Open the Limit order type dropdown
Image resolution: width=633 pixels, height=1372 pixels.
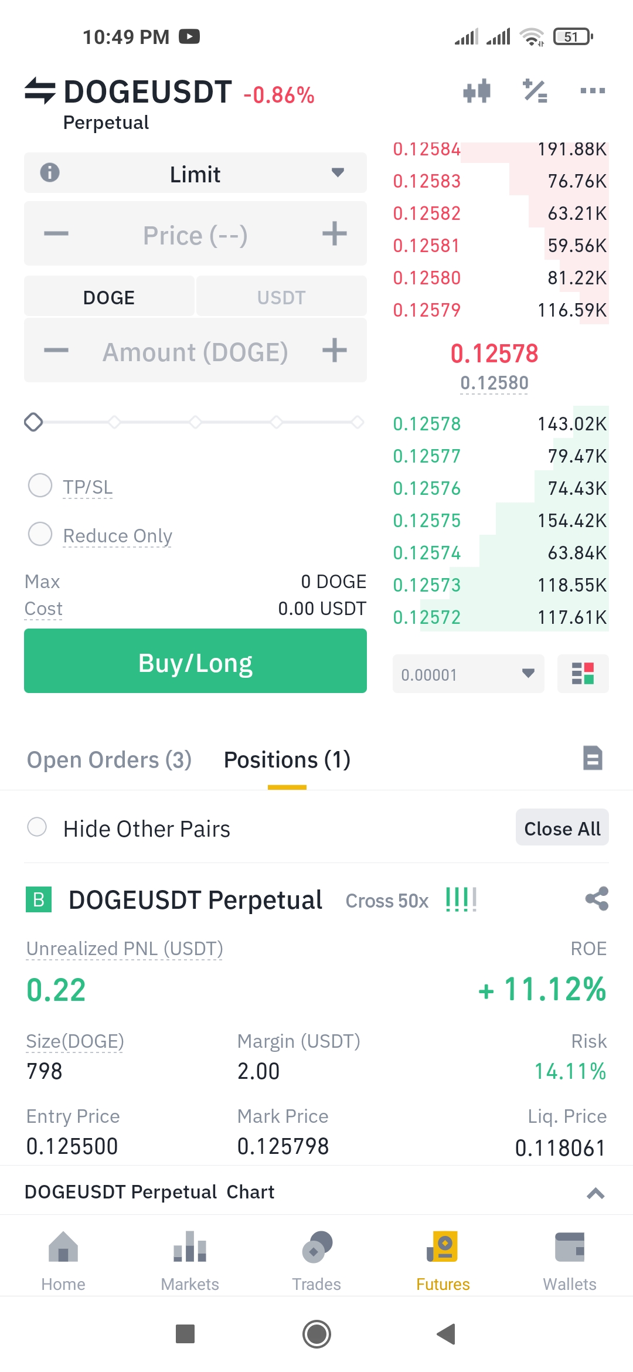coord(195,173)
